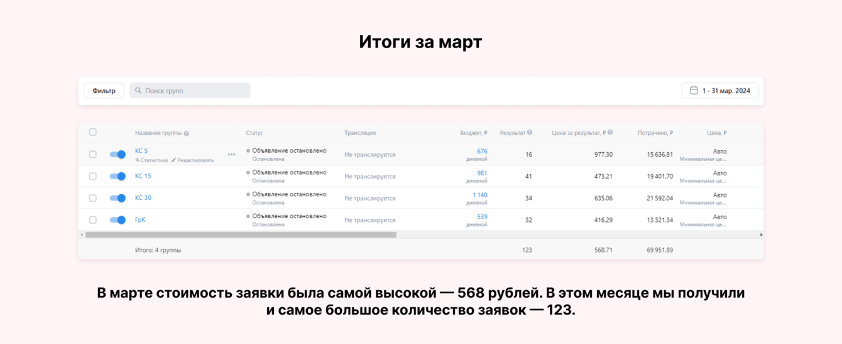Click the Потрачено, ₽ column header

pos(655,133)
